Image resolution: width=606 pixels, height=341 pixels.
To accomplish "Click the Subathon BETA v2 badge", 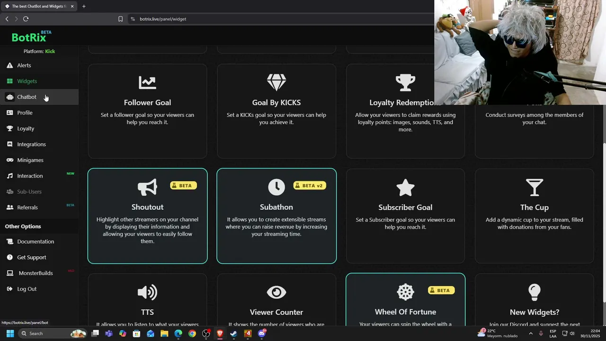I will [309, 186].
